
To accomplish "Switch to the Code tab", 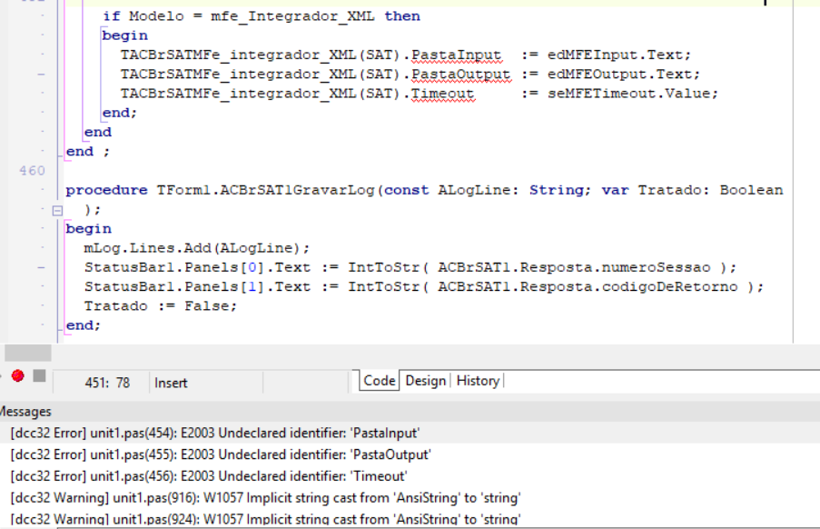I will [380, 381].
